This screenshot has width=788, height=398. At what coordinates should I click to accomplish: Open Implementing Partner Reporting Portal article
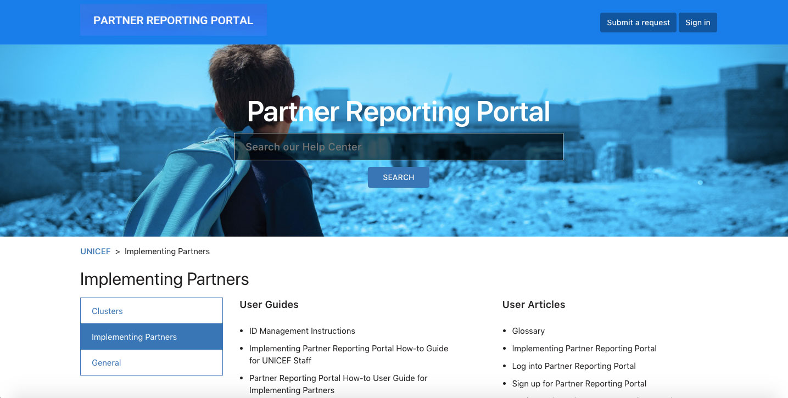584,349
